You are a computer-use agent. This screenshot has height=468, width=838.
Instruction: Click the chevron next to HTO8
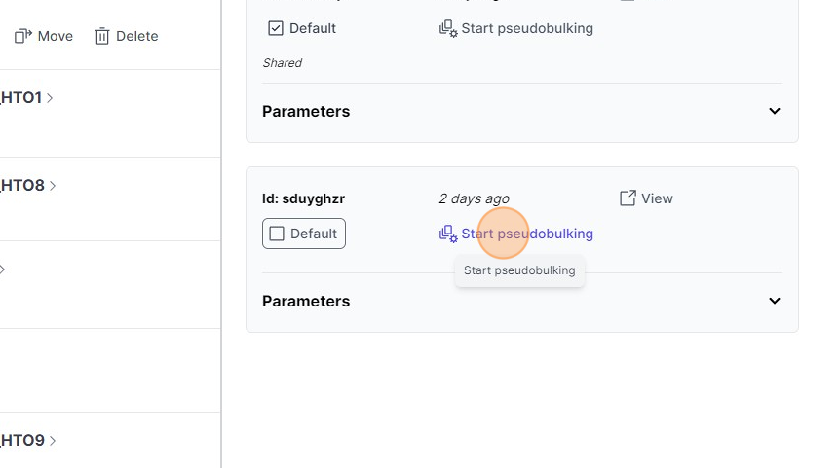coord(51,185)
